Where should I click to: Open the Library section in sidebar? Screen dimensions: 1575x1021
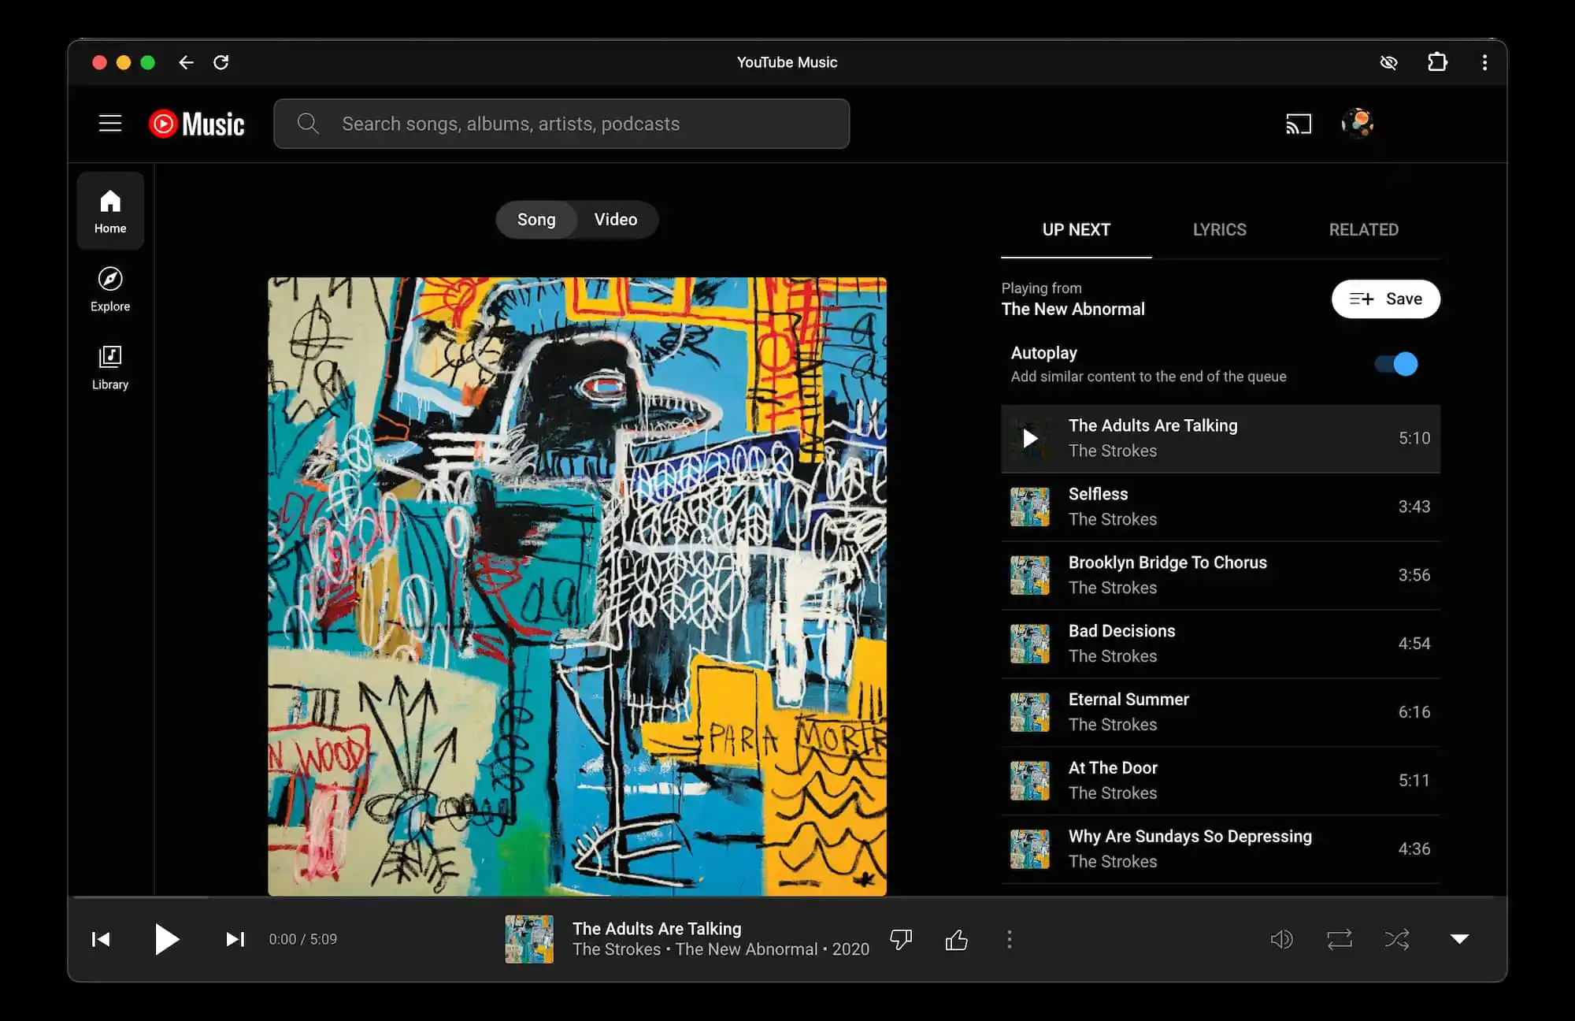point(110,367)
